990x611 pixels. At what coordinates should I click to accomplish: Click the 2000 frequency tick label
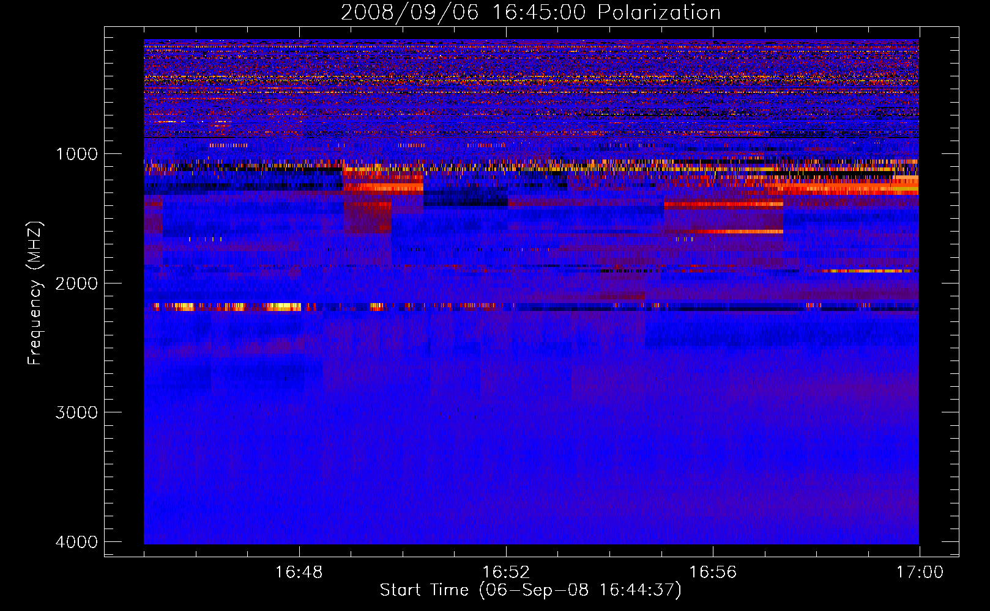click(76, 283)
